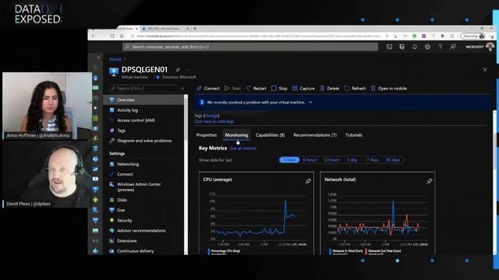Pin the DPSQLGEN01 resource to dashboard
Image resolution: width=499 pixels, height=280 pixels.
point(178,69)
